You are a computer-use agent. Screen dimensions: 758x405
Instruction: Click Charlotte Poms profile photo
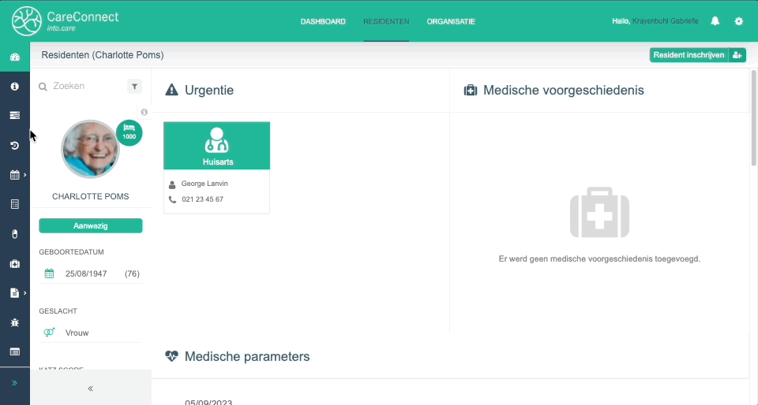pos(90,150)
